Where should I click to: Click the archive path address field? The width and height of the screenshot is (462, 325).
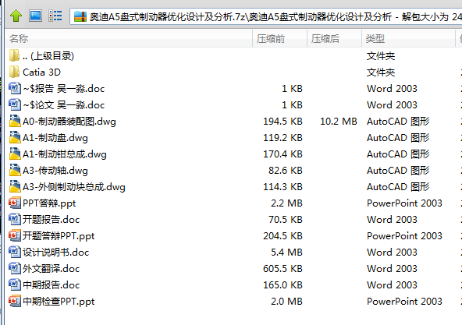coord(266,17)
